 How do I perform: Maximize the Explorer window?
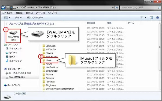pos(151,1)
